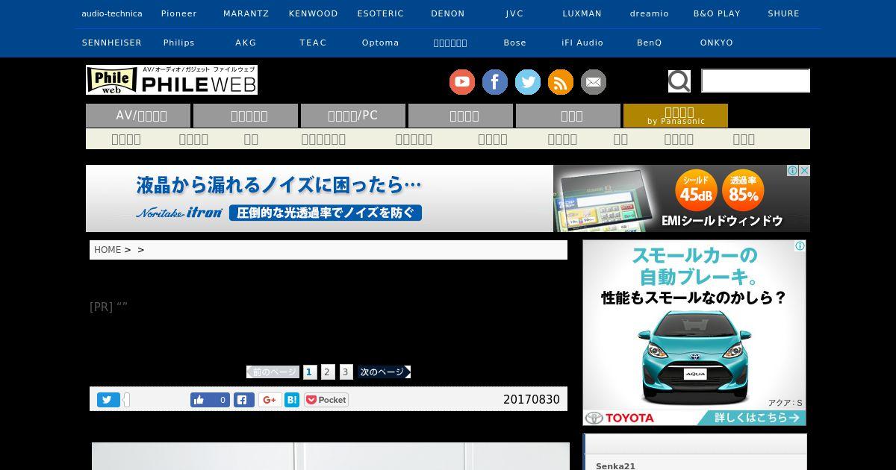Open the gold 'by Panasonic' tab
The image size is (896, 470).
tap(676, 116)
